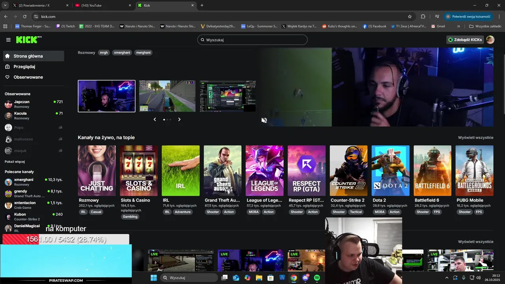505x284 pixels.
Task: Open the Battlefield 6 category card
Action: coord(432,171)
